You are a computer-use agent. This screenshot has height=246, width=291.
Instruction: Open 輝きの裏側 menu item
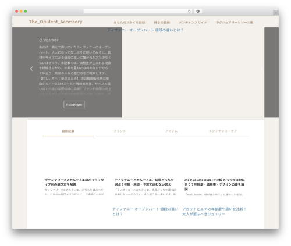click(162, 22)
